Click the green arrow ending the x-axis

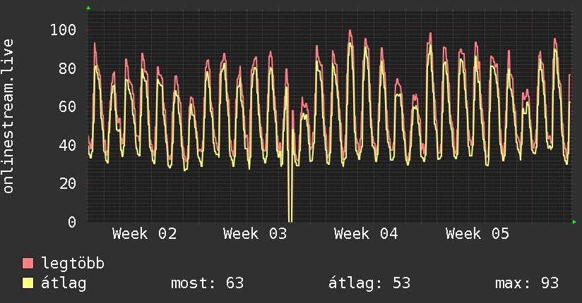(574, 222)
